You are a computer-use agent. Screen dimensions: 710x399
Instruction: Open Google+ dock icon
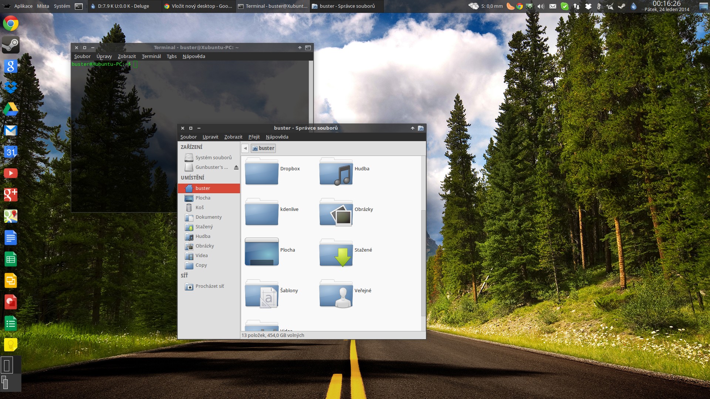point(11,195)
